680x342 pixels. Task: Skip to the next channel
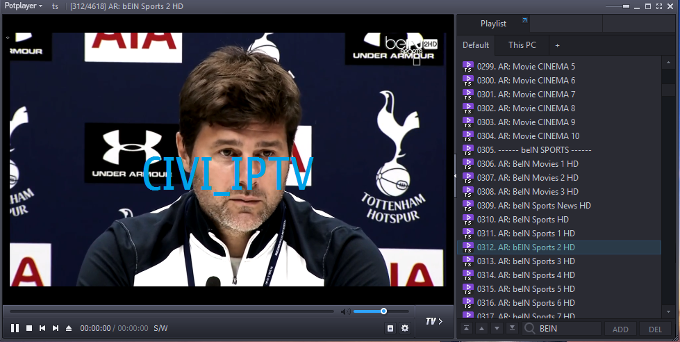56,328
